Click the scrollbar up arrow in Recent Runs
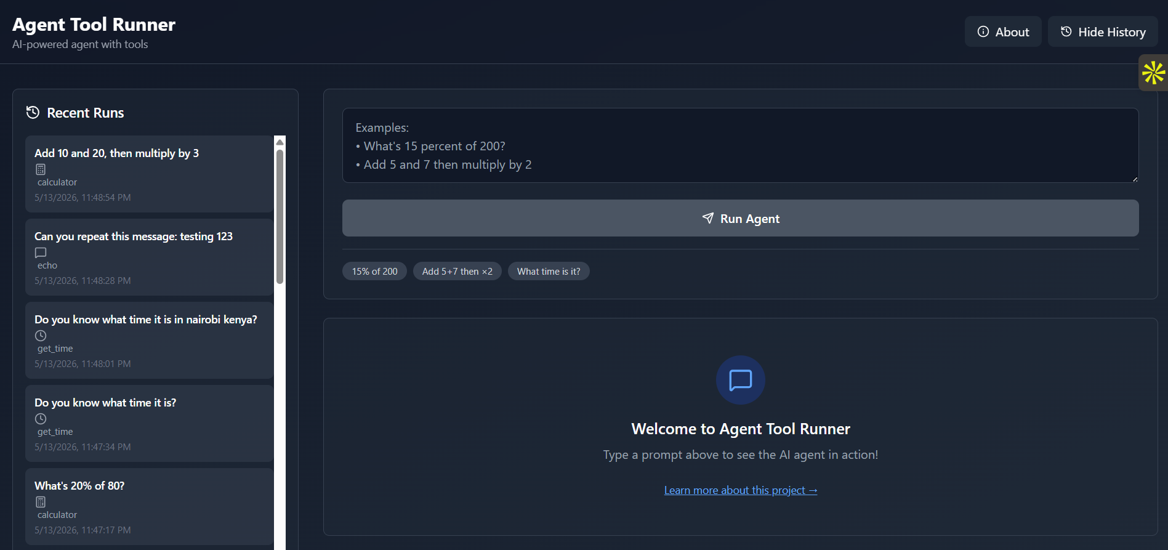Screen dimensions: 1168x550 [280, 142]
